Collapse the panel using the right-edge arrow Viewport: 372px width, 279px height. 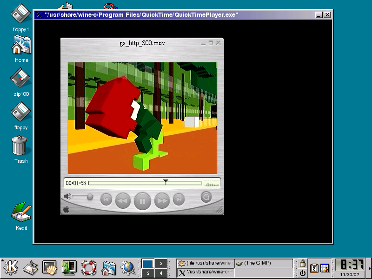370,268
